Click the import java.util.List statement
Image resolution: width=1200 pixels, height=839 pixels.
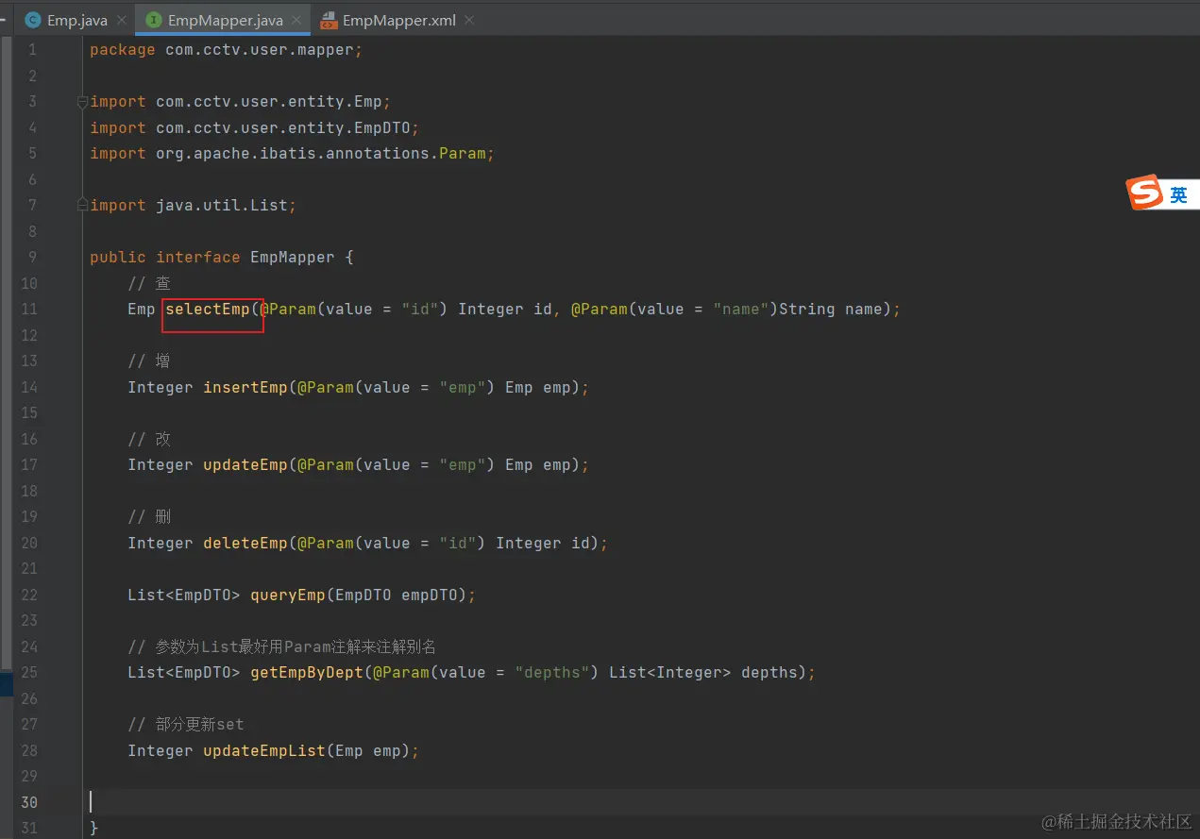pyautogui.click(x=194, y=205)
